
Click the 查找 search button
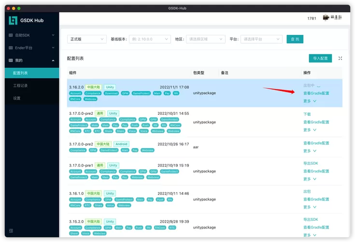[295, 39]
